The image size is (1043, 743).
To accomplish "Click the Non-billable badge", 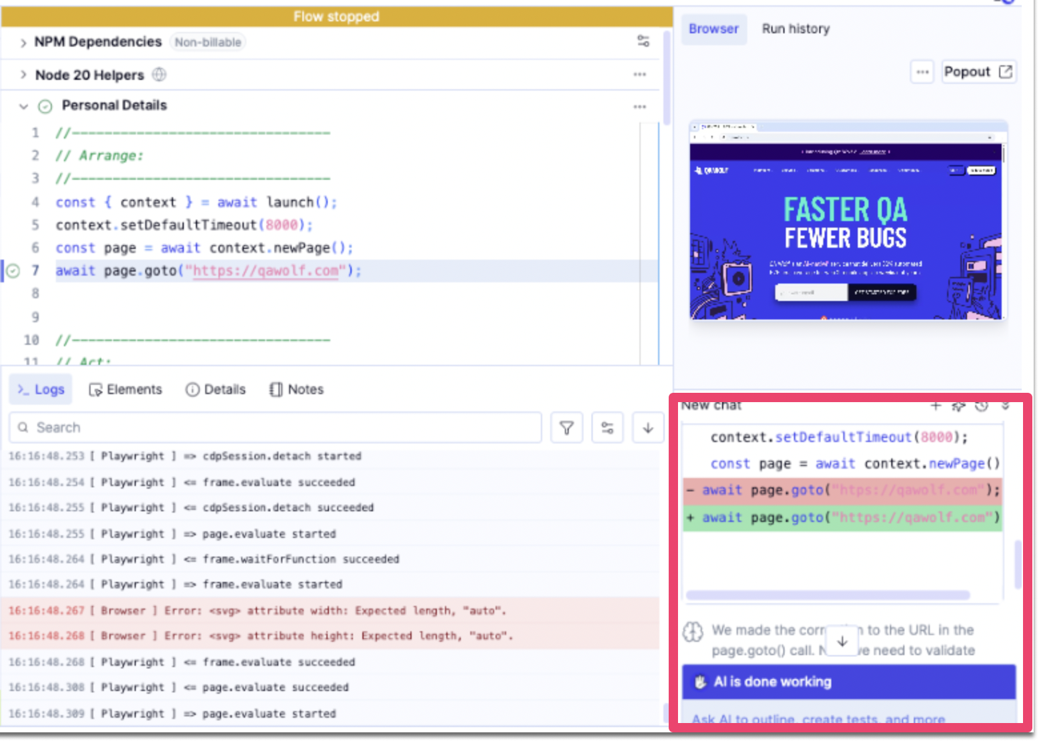I will point(208,42).
